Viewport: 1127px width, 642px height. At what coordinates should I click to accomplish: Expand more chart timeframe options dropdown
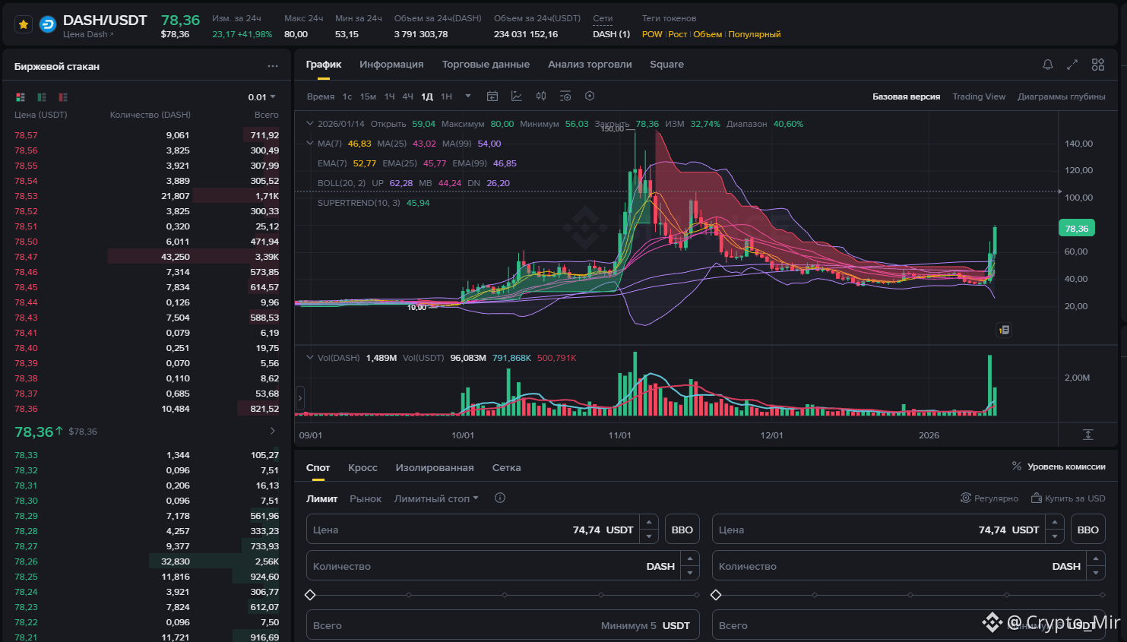pos(468,96)
